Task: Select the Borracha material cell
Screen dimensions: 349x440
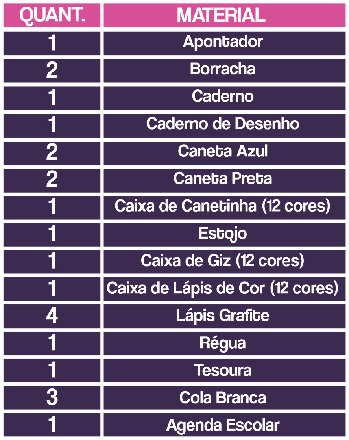Action: (x=225, y=71)
